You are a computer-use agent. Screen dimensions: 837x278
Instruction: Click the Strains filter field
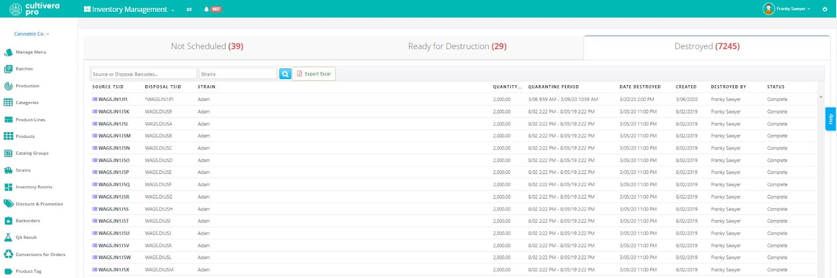pyautogui.click(x=238, y=74)
